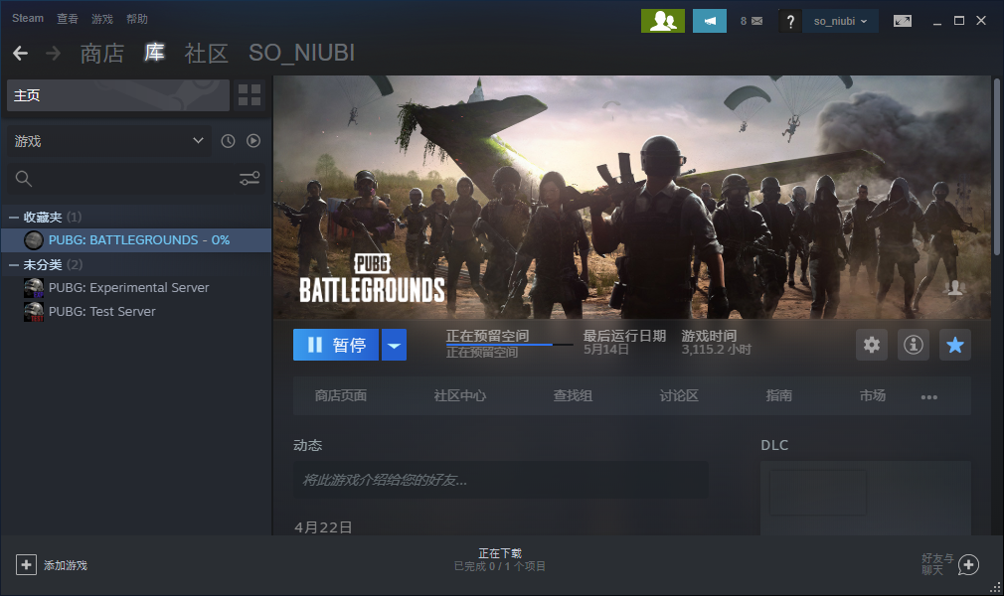Viewport: 1004px width, 596px height.
Task: Open the 商店页面 link
Action: coord(341,395)
